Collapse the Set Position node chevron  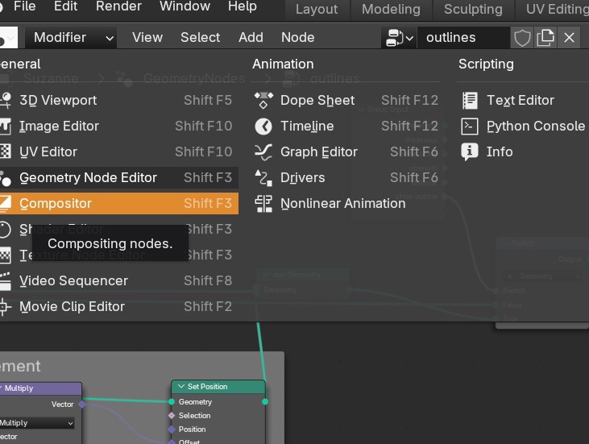pos(181,387)
